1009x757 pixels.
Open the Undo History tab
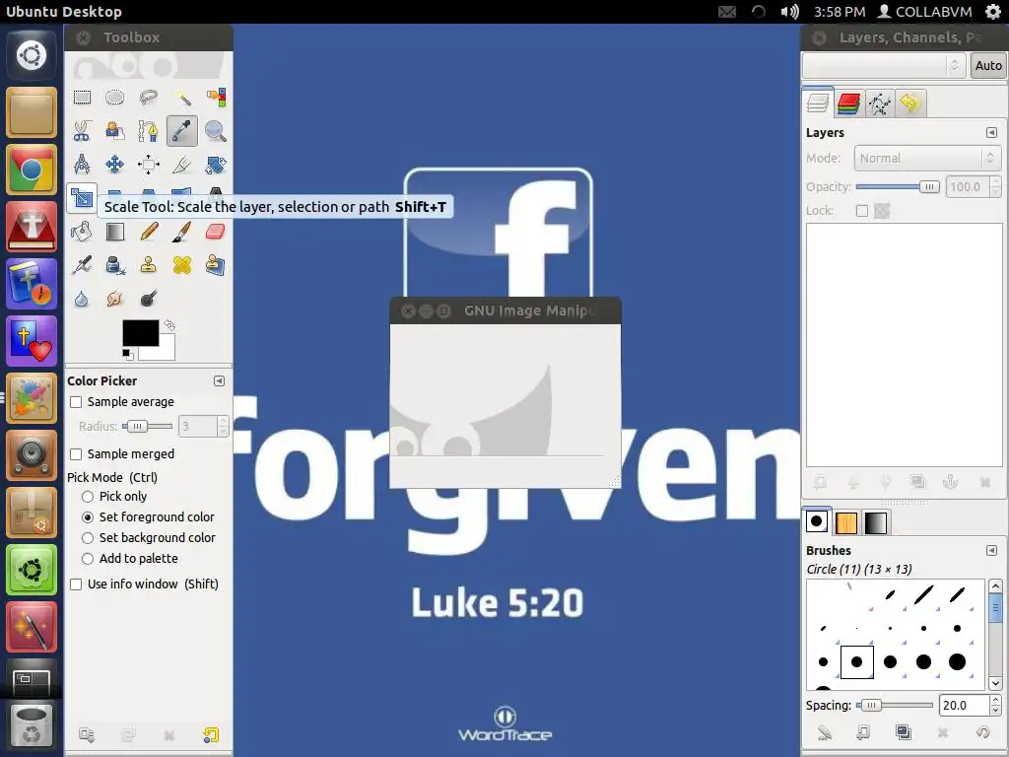[910, 103]
